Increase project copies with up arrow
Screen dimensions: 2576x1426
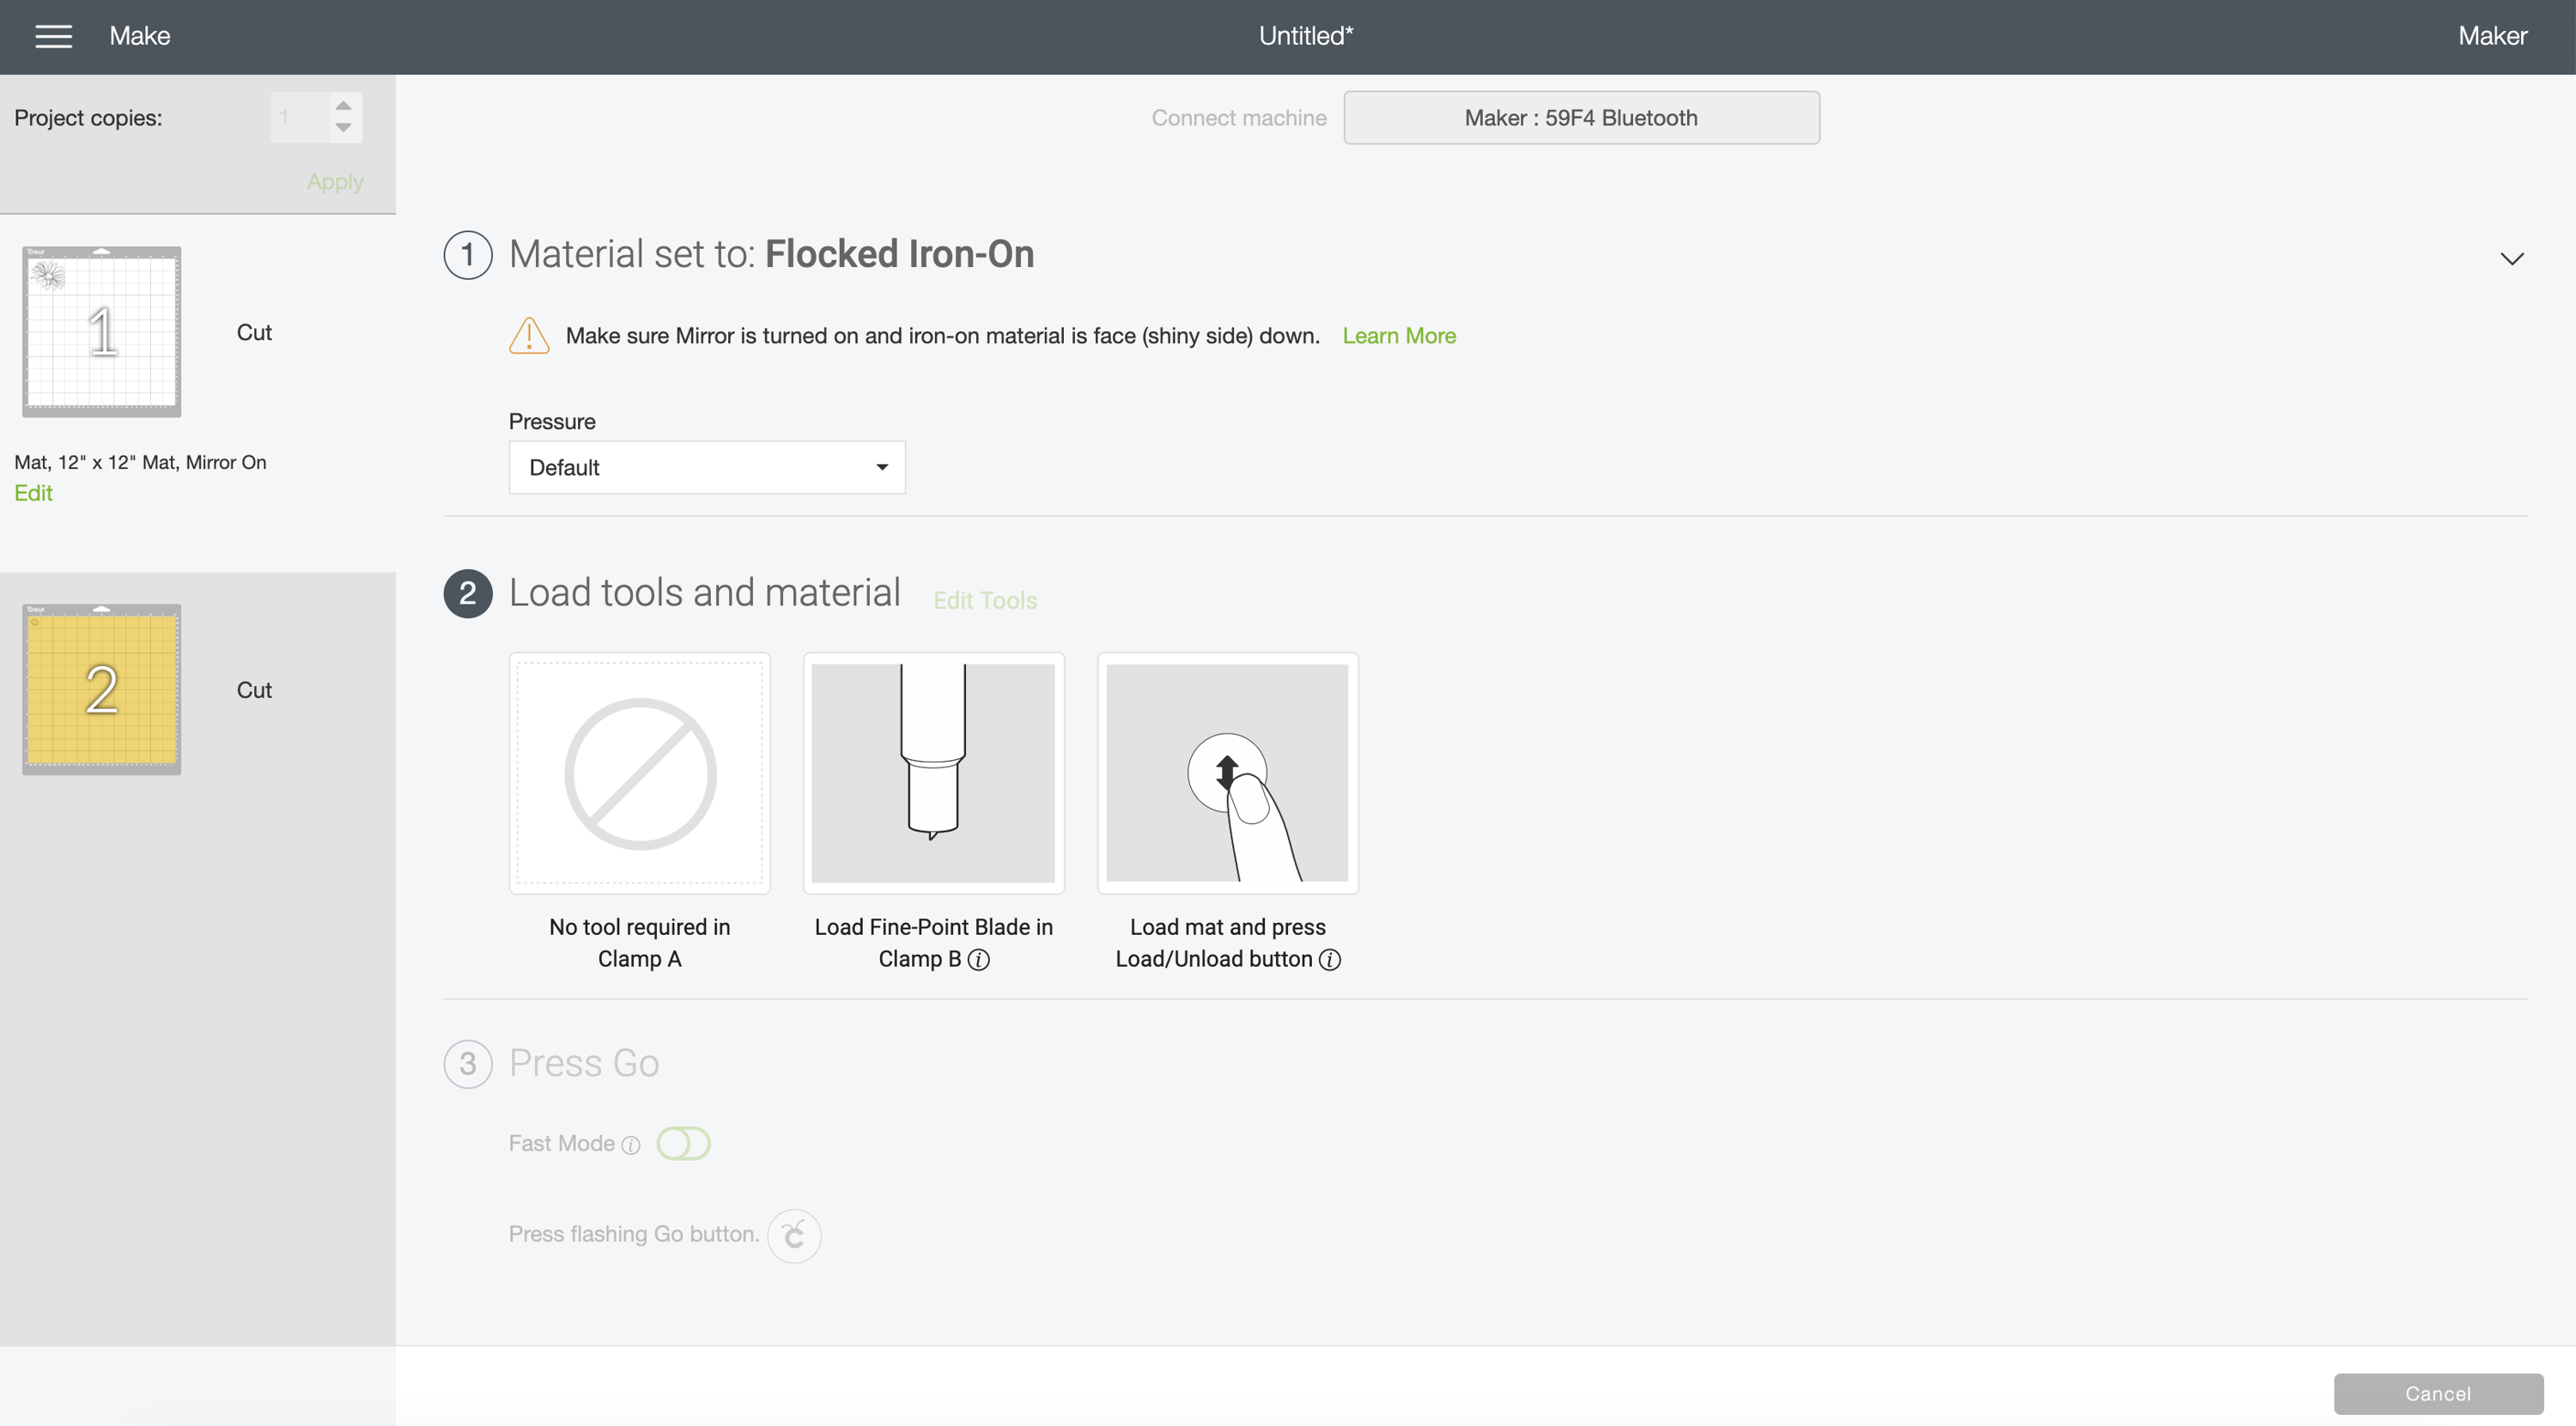point(343,106)
